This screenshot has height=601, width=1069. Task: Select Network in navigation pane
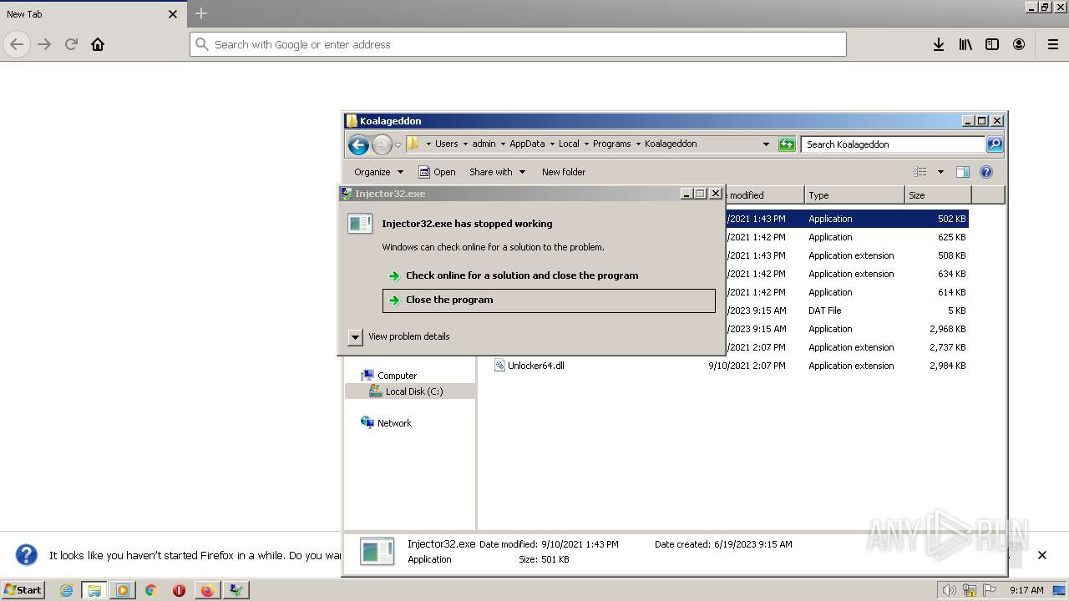point(394,423)
